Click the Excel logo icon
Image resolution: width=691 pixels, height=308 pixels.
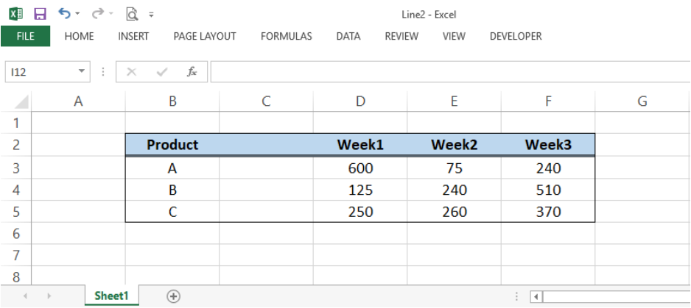[x=16, y=14]
